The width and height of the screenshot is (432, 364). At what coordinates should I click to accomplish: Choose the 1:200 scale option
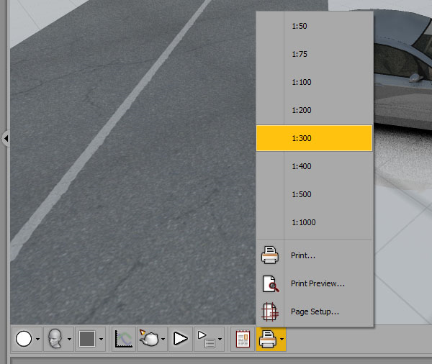coord(315,110)
